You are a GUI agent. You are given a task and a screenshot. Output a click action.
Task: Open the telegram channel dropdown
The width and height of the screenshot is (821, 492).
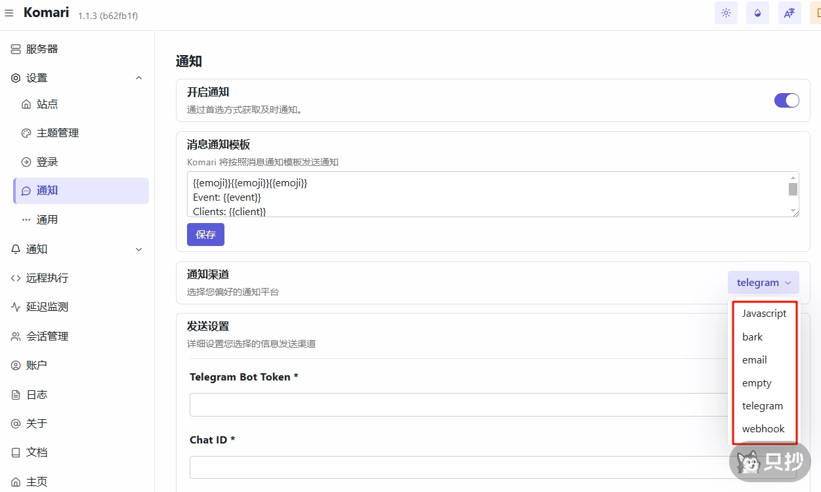point(763,283)
